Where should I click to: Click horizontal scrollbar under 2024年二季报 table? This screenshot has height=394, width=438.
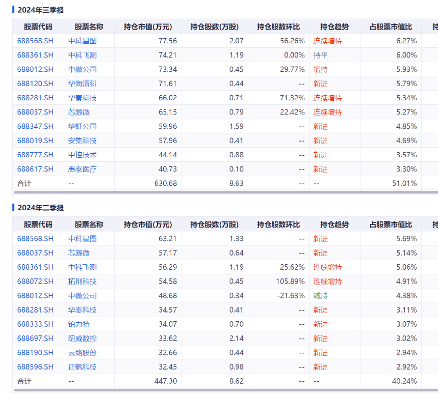(226, 390)
